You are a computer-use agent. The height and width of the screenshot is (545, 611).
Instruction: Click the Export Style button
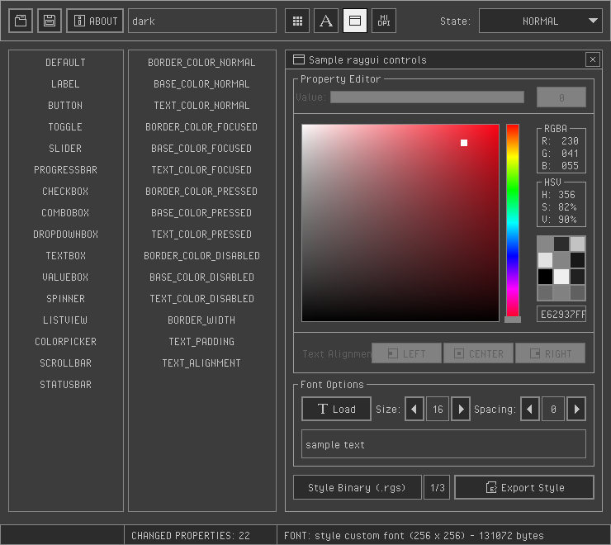(523, 487)
